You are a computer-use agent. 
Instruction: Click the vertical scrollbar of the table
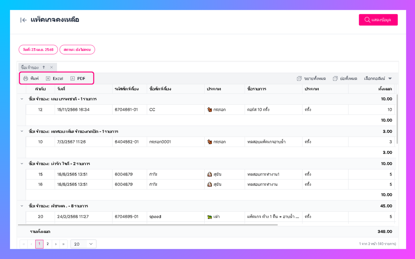coord(397,119)
